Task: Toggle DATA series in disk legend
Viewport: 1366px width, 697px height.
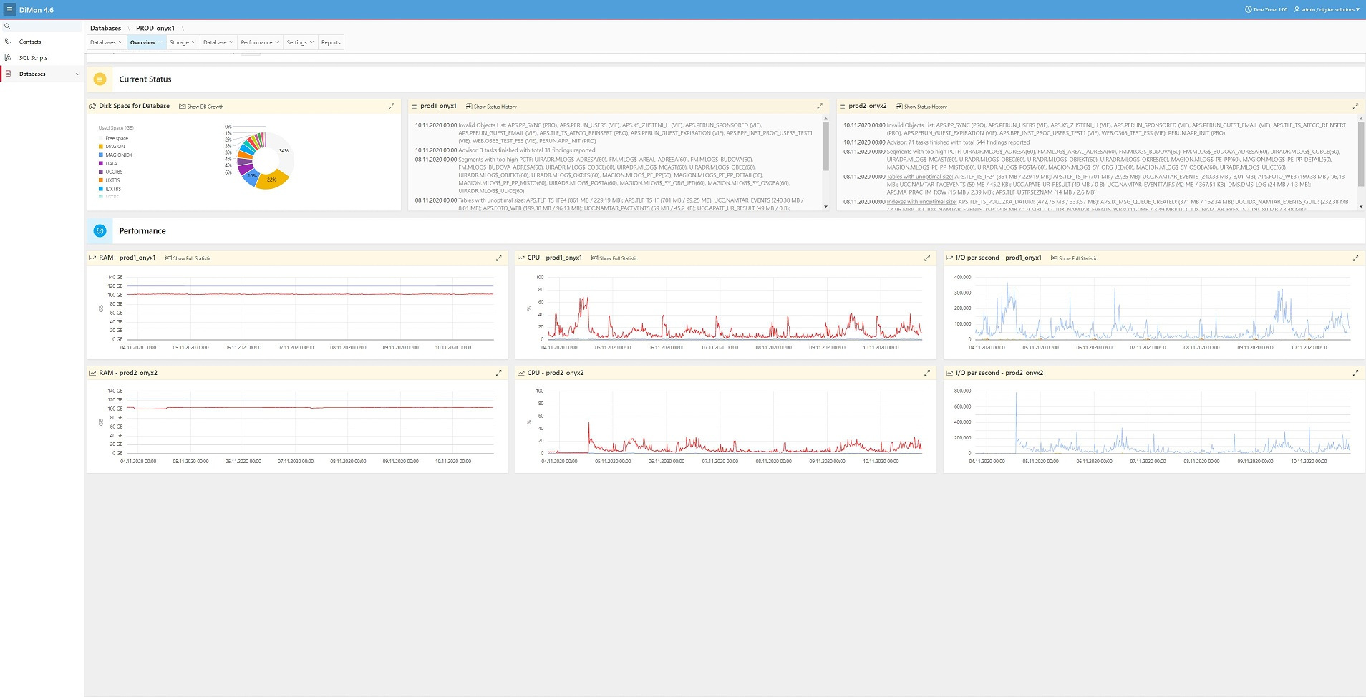Action: [x=111, y=164]
